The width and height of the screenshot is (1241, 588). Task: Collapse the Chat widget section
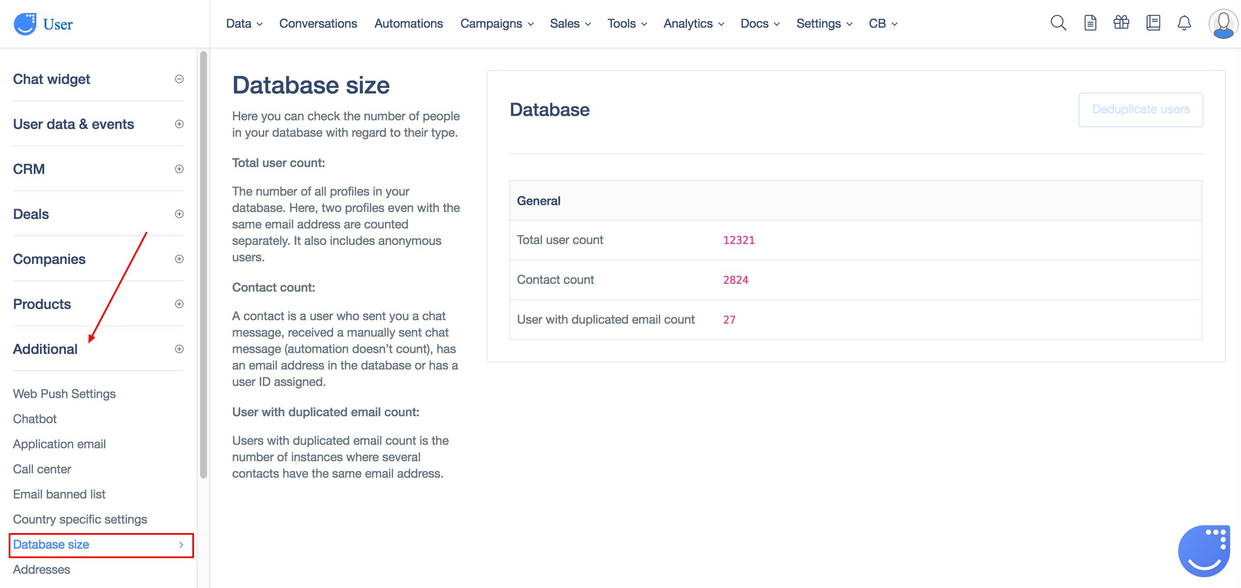pos(179,79)
